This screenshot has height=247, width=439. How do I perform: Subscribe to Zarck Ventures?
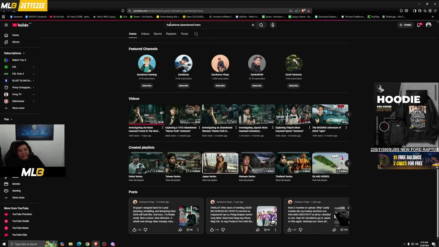coord(294,86)
